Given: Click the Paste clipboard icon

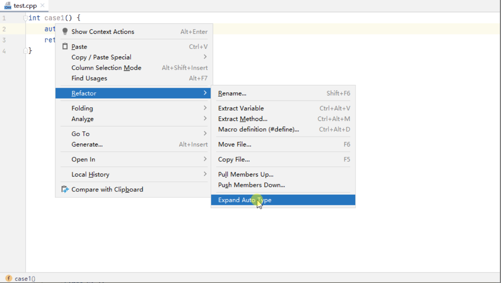Looking at the screenshot, I should point(65,46).
